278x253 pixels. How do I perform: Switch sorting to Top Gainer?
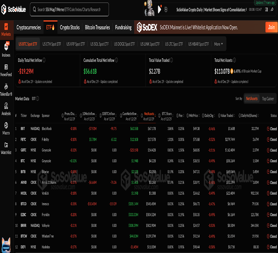268,99
